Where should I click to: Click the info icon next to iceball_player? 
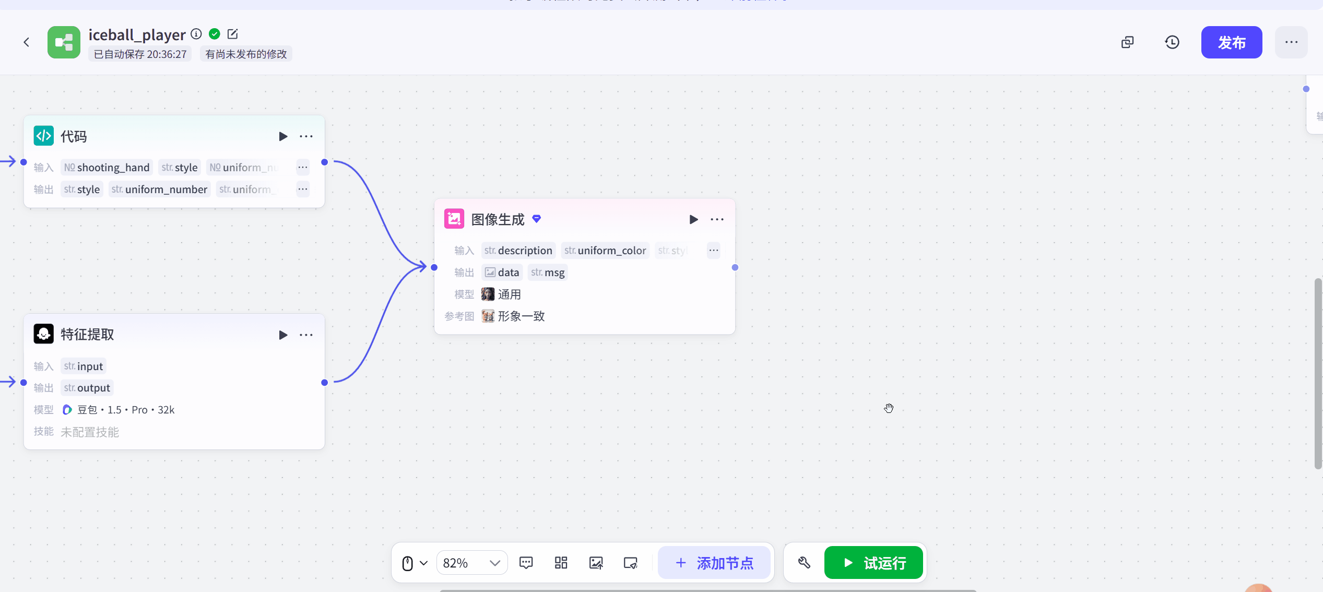click(196, 33)
